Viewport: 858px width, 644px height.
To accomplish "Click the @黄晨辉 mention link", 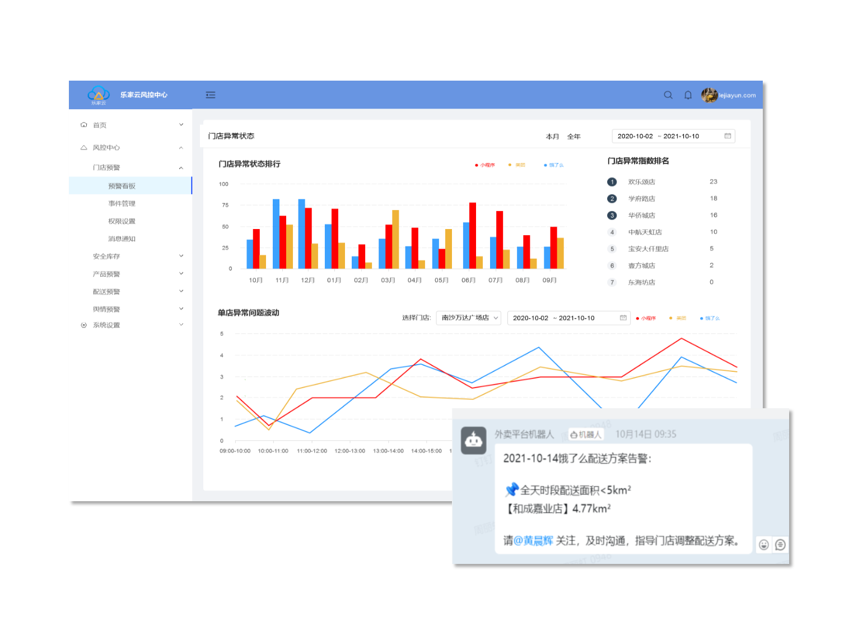I will point(533,541).
